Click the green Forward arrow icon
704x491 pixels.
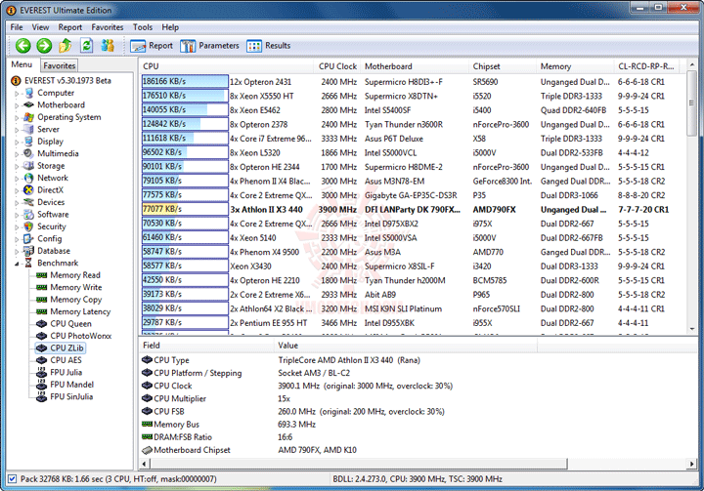click(x=44, y=45)
